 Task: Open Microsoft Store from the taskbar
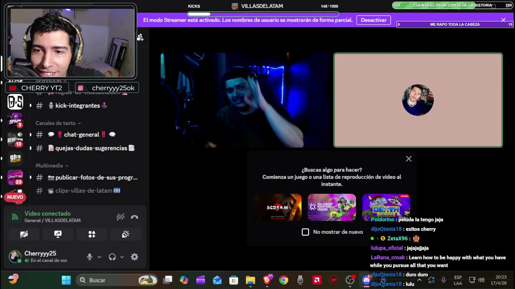234,280
